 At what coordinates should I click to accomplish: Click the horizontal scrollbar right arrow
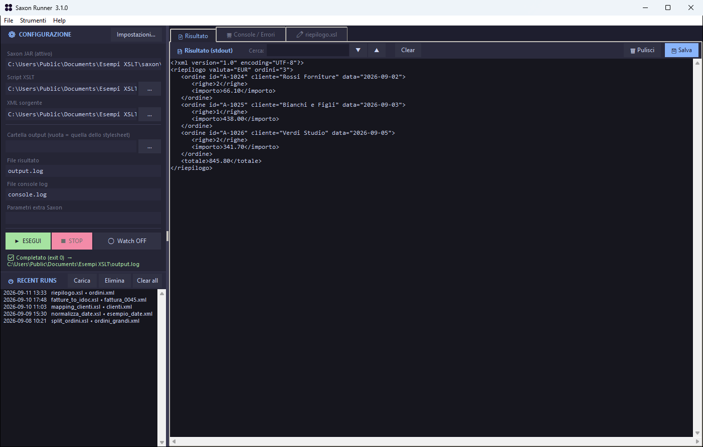click(x=697, y=441)
